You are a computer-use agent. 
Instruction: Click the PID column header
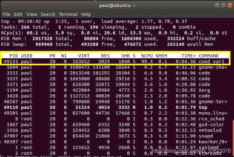point(14,56)
